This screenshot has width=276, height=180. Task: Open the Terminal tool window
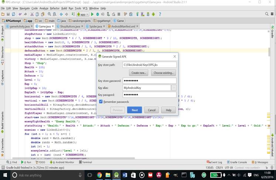pos(85,162)
